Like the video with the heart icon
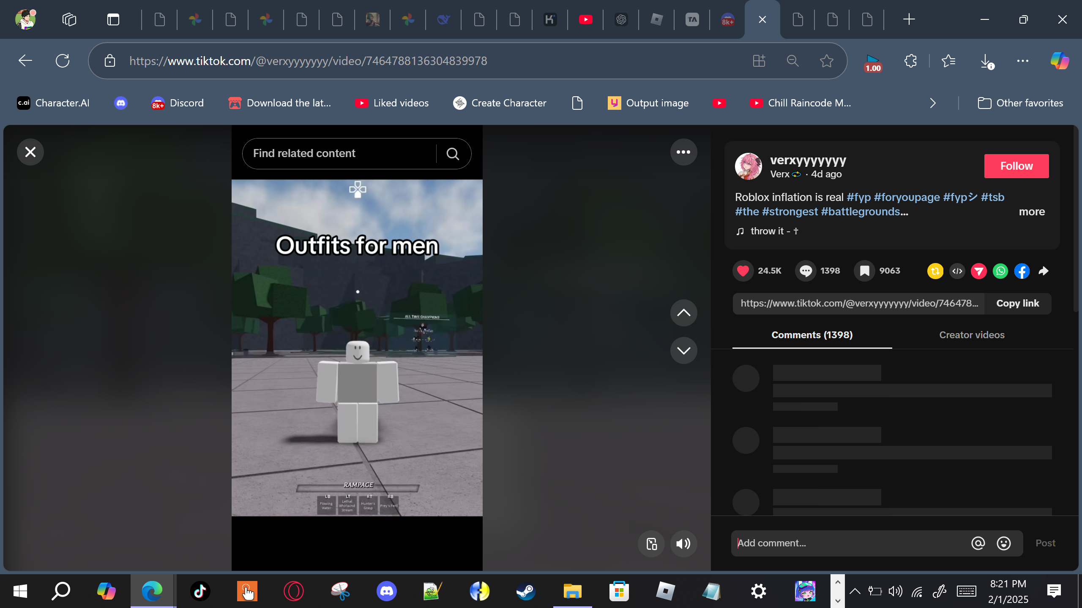 (743, 271)
